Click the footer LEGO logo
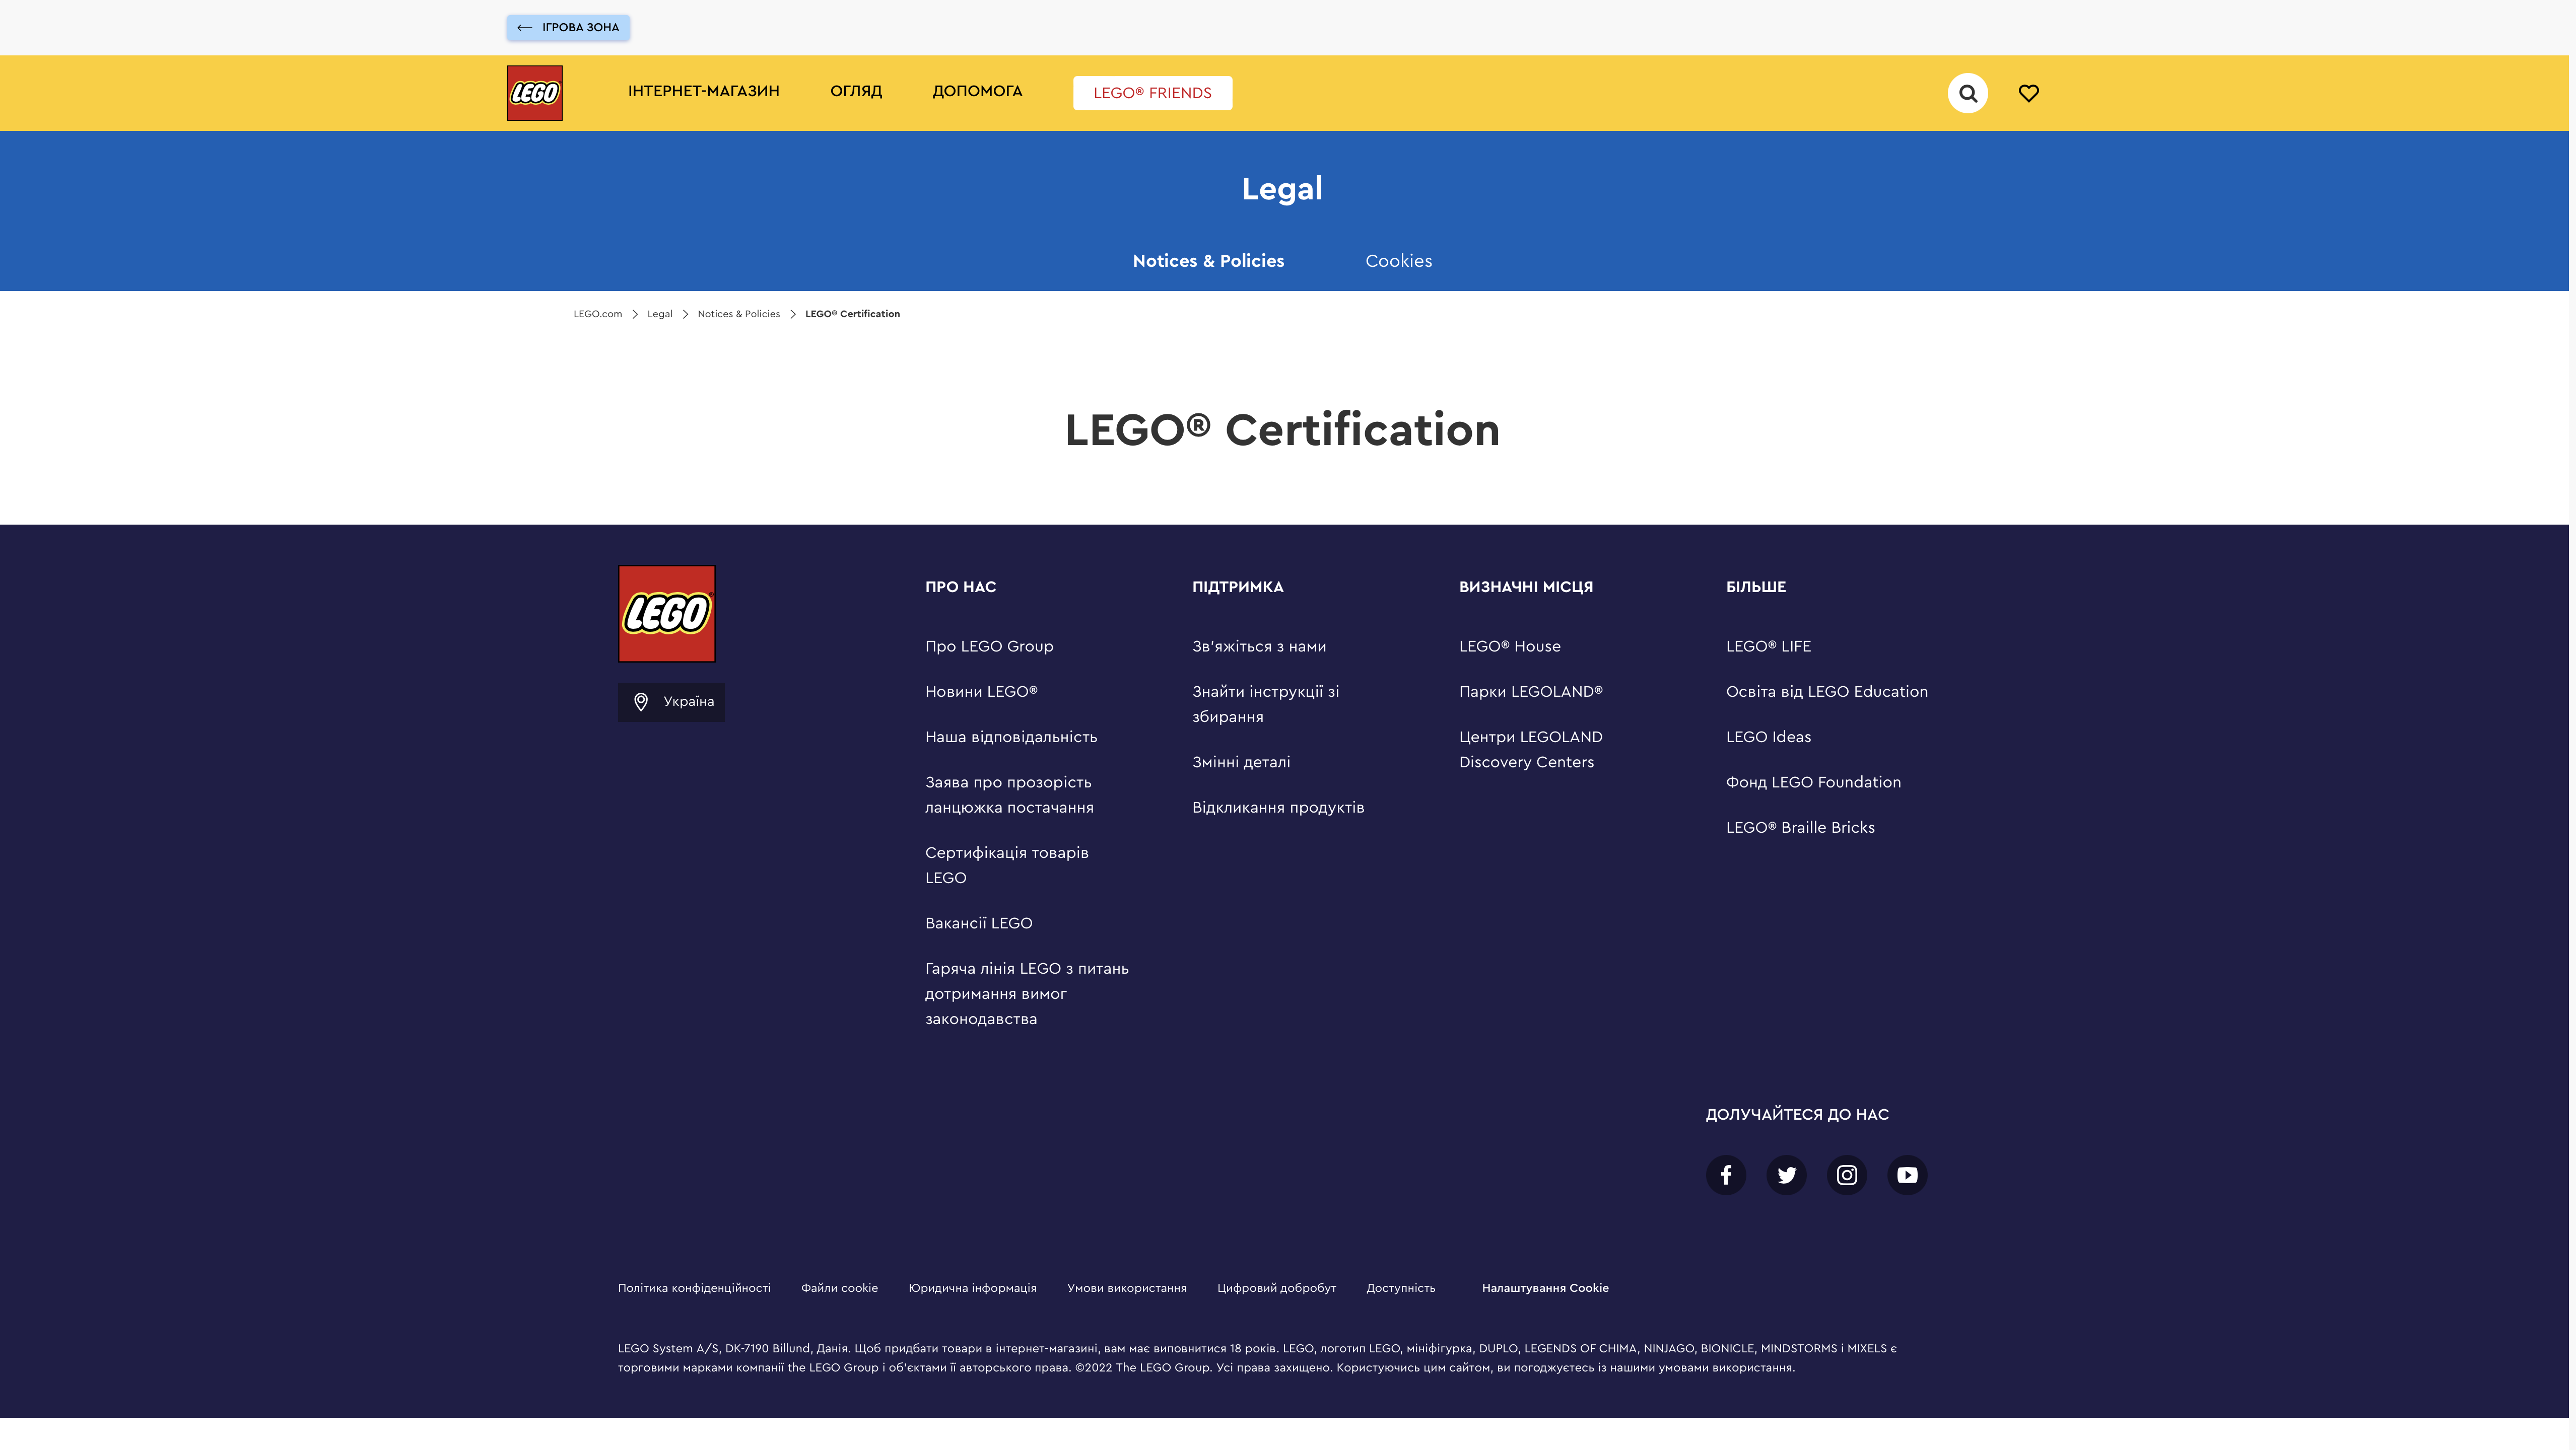This screenshot has height=1450, width=2576. 666,614
